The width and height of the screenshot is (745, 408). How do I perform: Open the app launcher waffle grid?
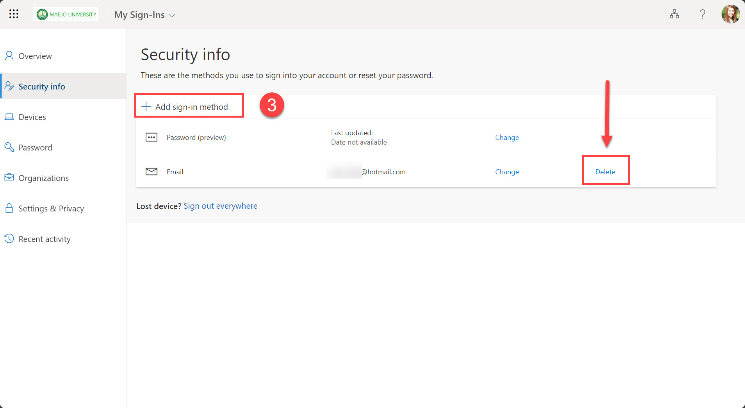point(14,14)
